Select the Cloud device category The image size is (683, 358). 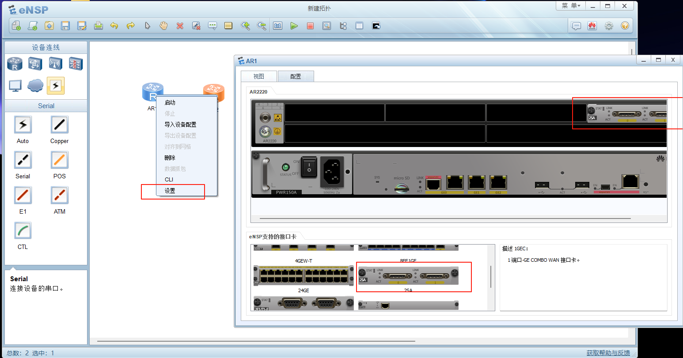tap(35, 85)
